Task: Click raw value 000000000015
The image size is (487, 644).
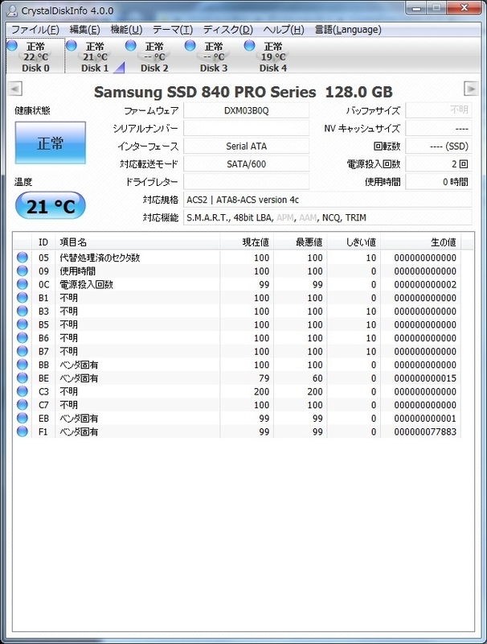Action: click(x=425, y=378)
